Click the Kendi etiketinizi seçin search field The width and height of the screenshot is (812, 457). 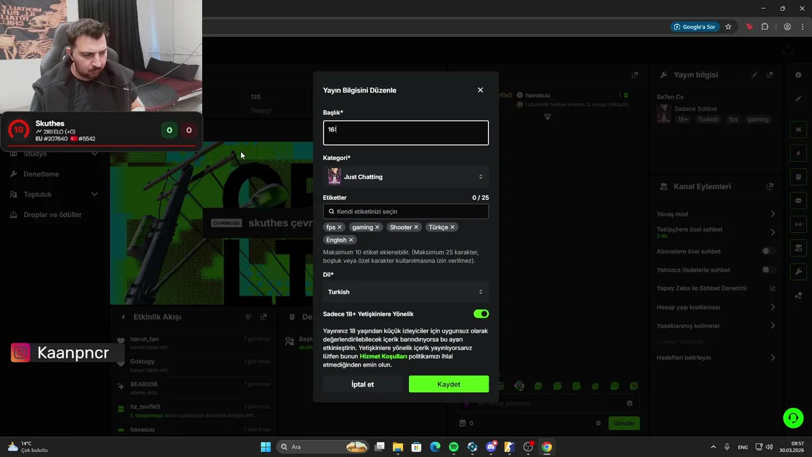point(406,211)
